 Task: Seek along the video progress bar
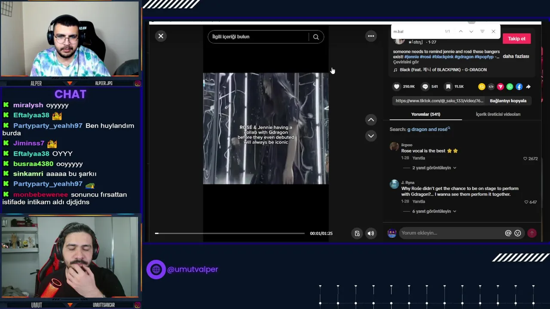point(230,233)
